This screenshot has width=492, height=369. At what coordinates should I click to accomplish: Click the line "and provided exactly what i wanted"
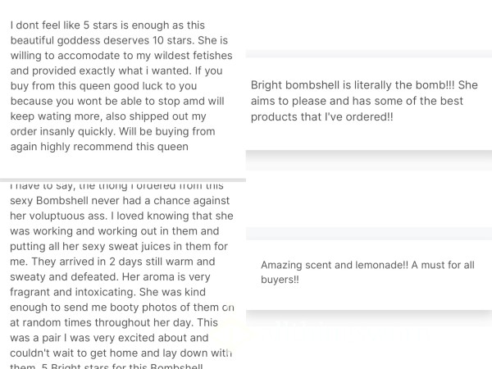pyautogui.click(x=116, y=71)
